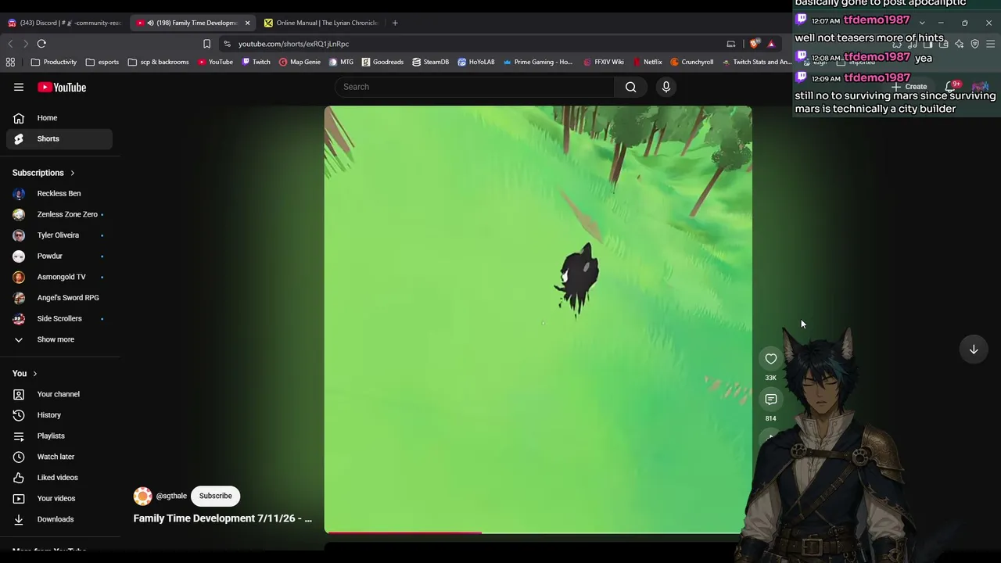
Task: Select Shorts in the sidebar
Action: [x=59, y=138]
